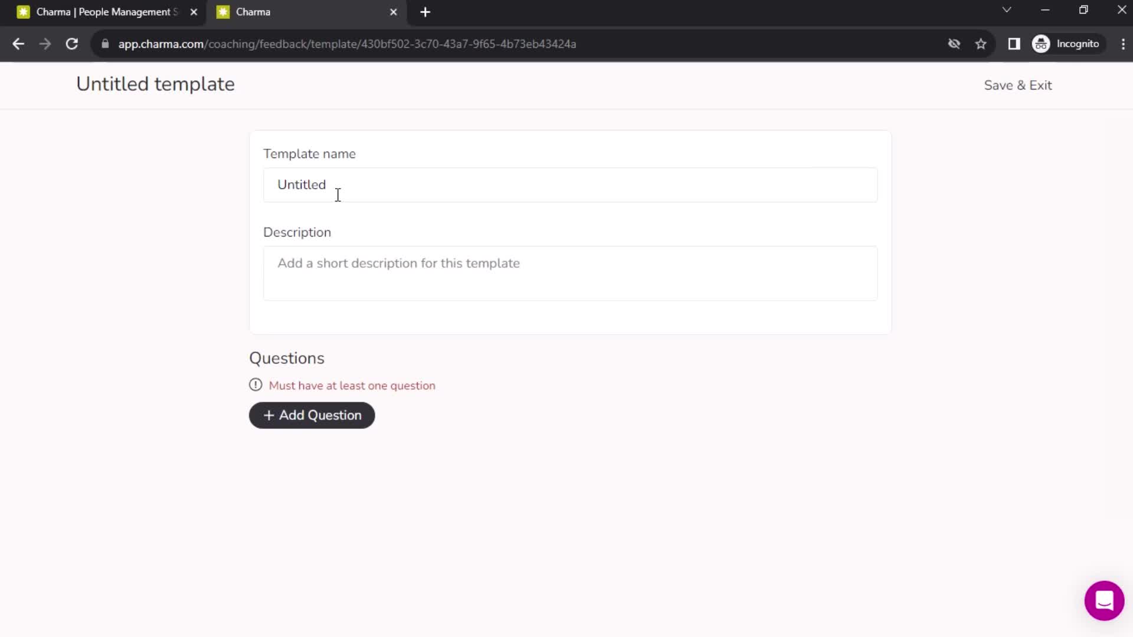Click the bookmark star icon in address bar

point(983,44)
